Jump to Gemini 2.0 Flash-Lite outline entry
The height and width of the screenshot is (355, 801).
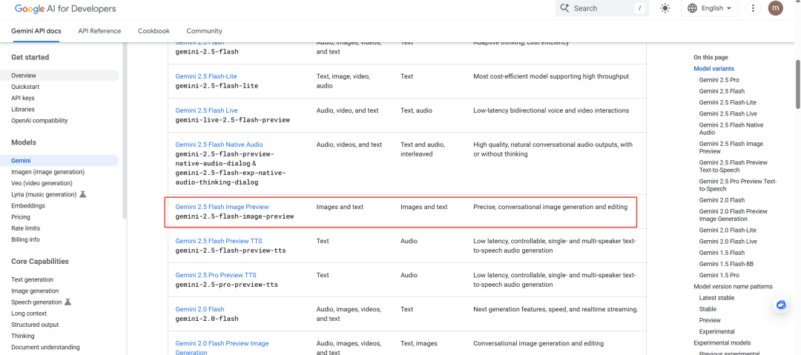pyautogui.click(x=728, y=230)
